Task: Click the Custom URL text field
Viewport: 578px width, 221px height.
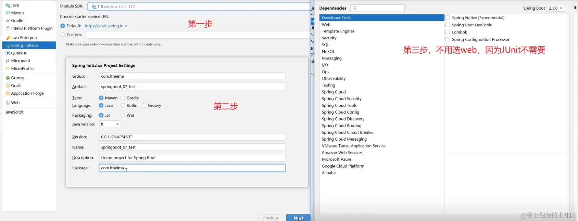Action: 198,35
